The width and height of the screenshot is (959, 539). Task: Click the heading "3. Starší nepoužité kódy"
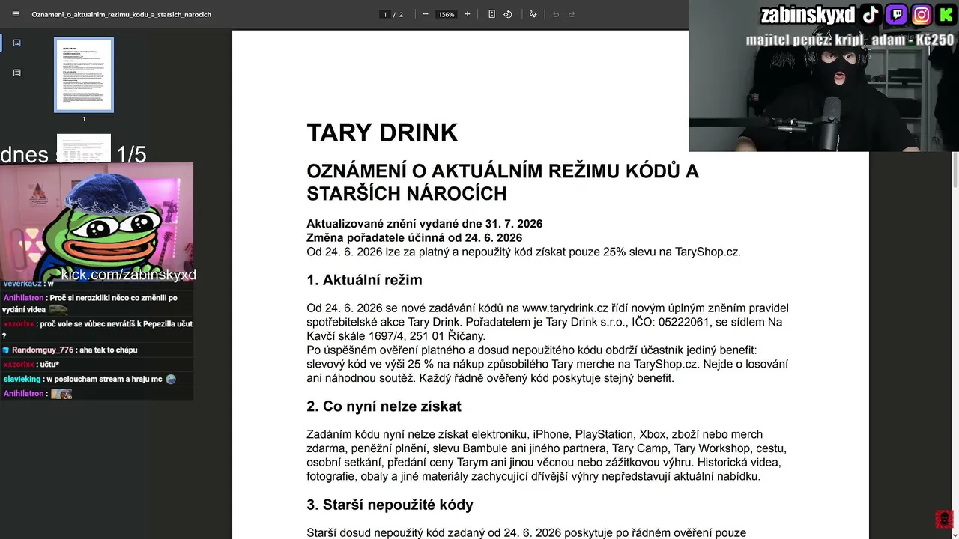pyautogui.click(x=390, y=505)
